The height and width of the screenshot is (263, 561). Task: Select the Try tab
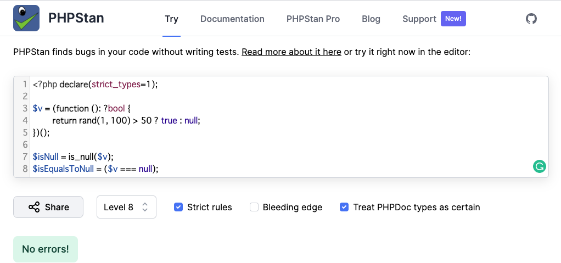(x=171, y=19)
